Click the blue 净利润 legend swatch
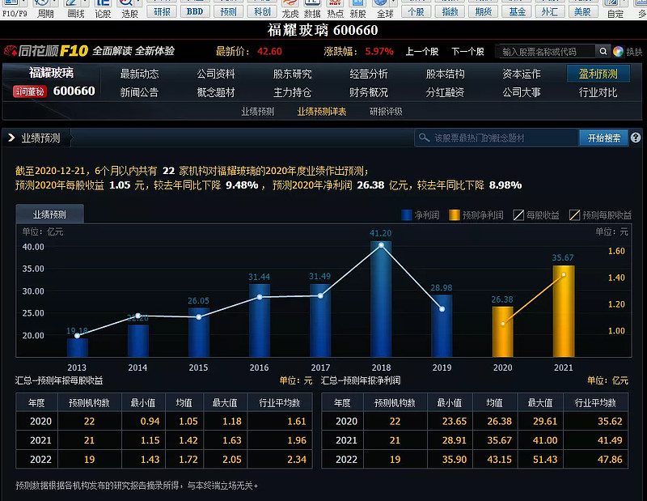Viewport: 647px width, 501px height. [x=407, y=214]
